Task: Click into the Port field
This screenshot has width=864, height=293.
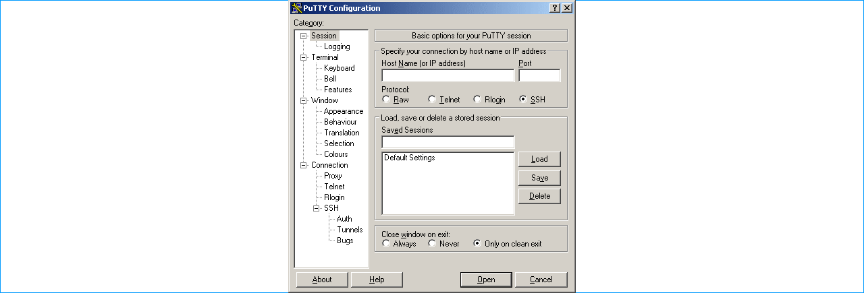Action: pos(539,75)
